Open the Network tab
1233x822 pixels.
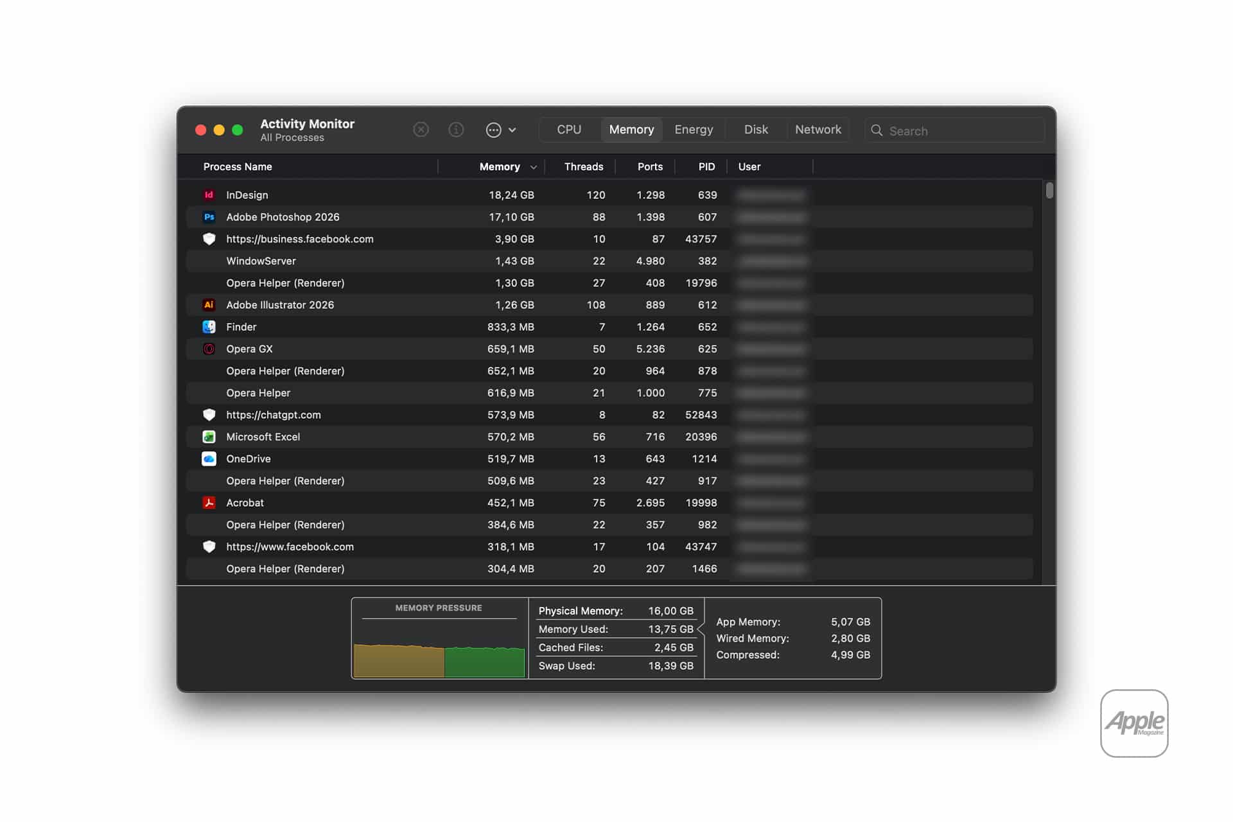click(818, 130)
